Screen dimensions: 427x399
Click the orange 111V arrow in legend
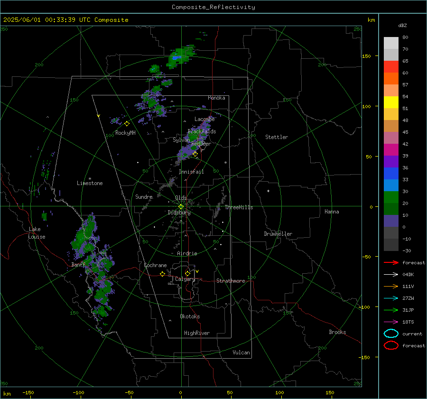click(x=391, y=286)
